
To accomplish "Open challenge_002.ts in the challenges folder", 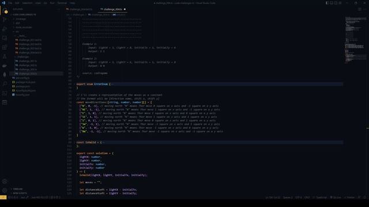I will [x=28, y=65].
